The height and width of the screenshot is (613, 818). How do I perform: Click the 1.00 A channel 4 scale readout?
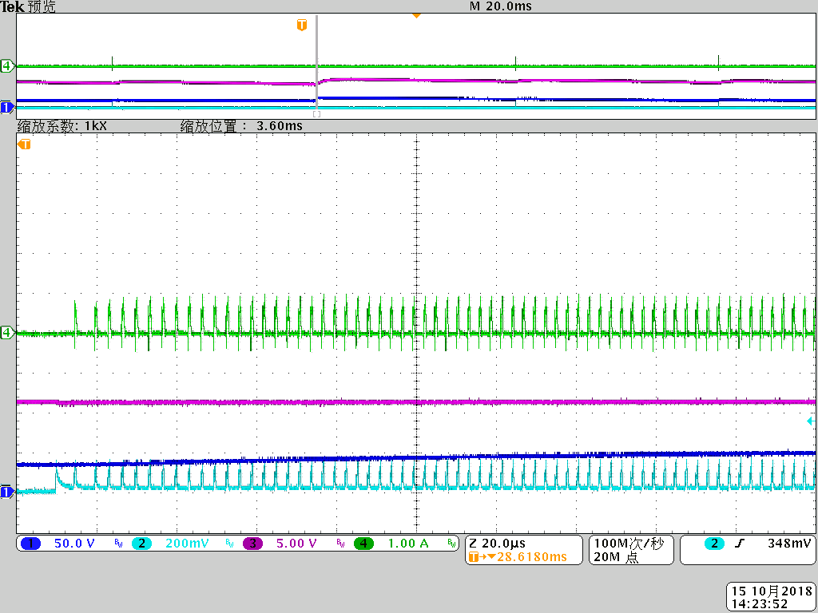pyautogui.click(x=408, y=543)
